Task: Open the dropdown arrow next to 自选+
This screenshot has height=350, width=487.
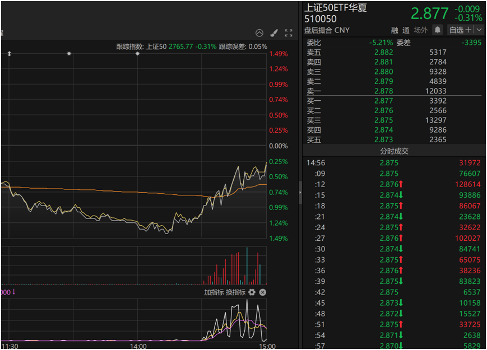Action: click(479, 30)
